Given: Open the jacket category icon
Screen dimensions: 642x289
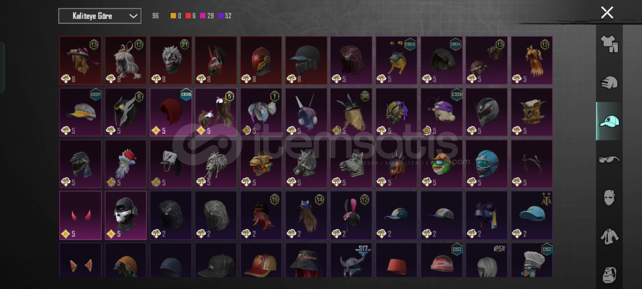Looking at the screenshot, I should point(609,236).
